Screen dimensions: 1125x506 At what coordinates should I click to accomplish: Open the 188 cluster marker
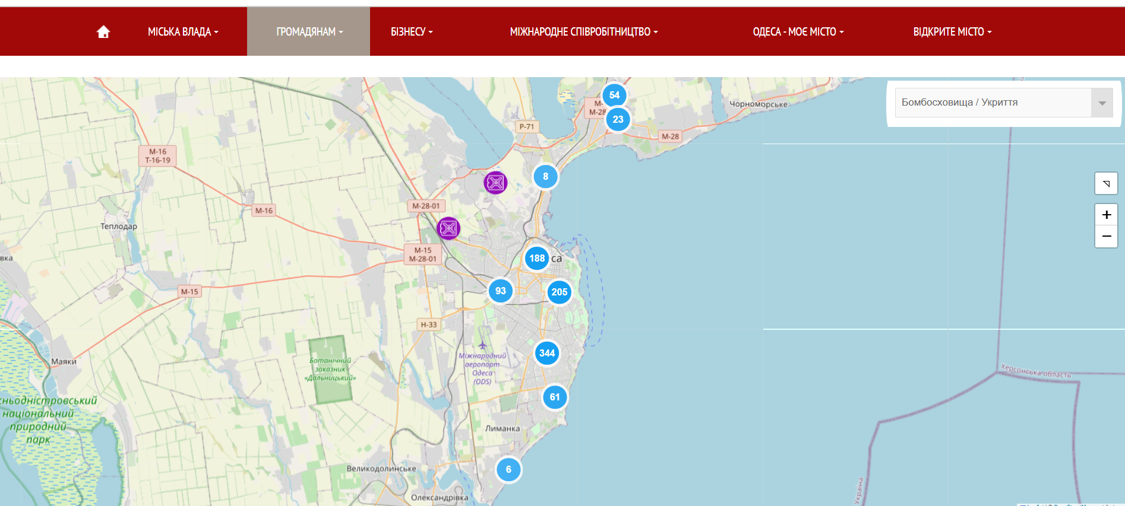pyautogui.click(x=537, y=258)
